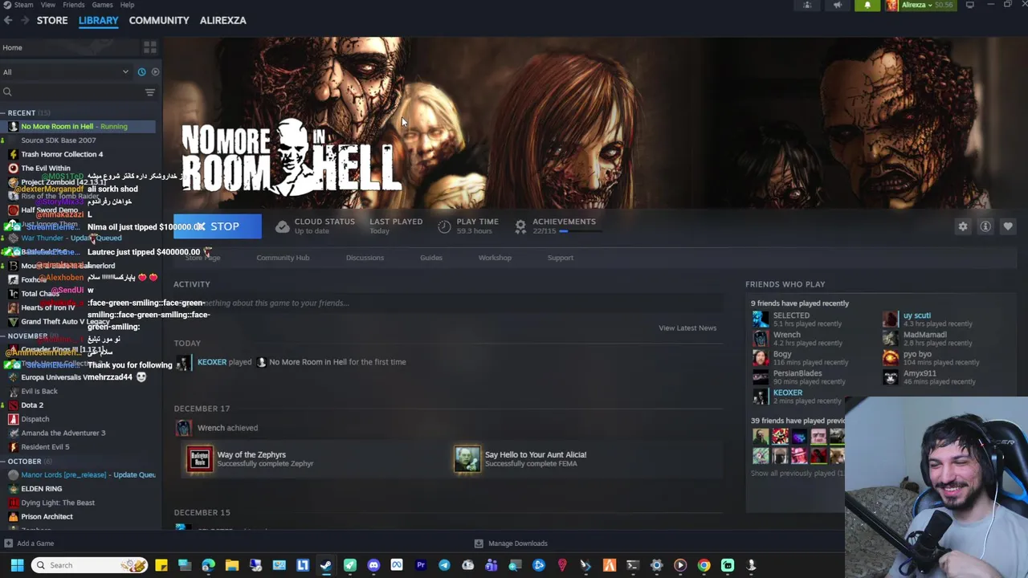Open the friends activity icon in header
The width and height of the screenshot is (1028, 578).
[807, 5]
